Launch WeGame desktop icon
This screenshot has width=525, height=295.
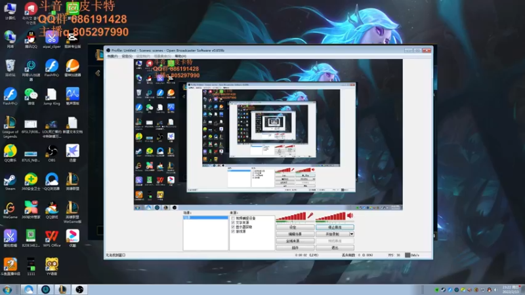pos(10,210)
